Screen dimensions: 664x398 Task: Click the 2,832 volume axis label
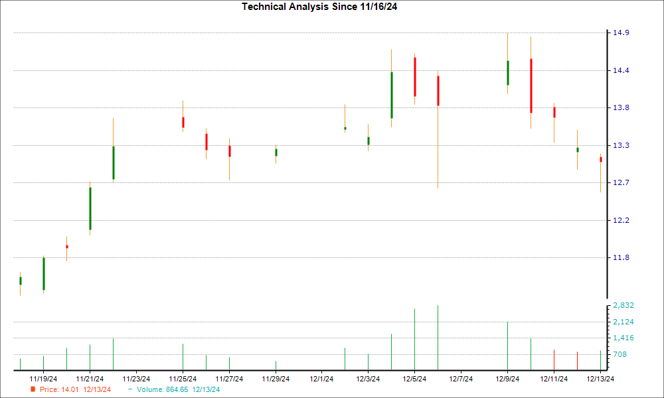[x=623, y=306]
